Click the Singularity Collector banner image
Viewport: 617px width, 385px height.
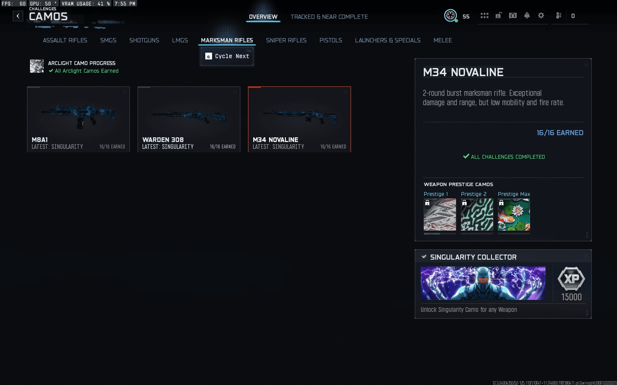click(483, 283)
